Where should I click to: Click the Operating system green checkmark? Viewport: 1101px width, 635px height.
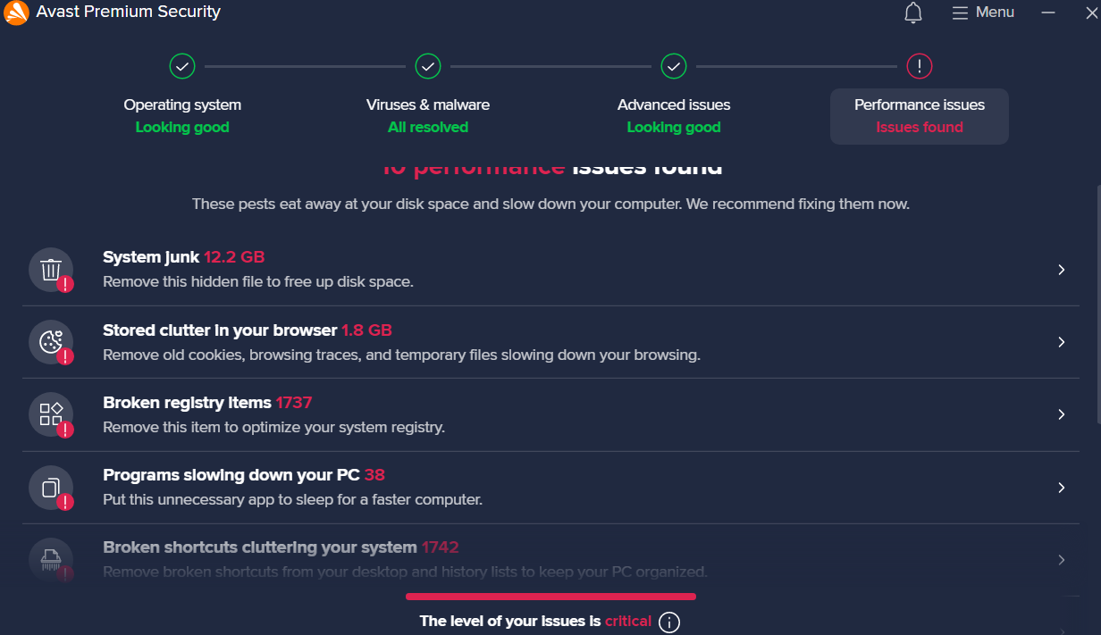pos(182,66)
